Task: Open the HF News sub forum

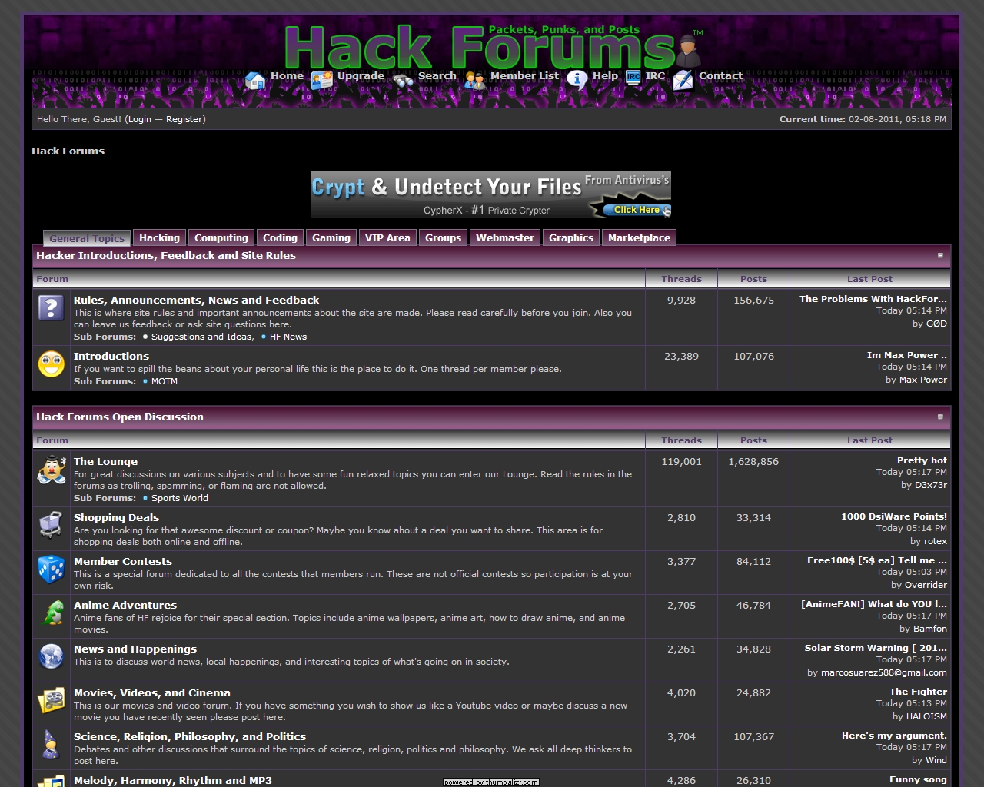Action: (288, 337)
